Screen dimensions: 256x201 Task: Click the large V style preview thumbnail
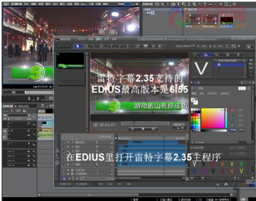(201, 68)
